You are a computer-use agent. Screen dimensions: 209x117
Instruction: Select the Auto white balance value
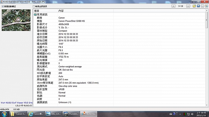click(61, 76)
